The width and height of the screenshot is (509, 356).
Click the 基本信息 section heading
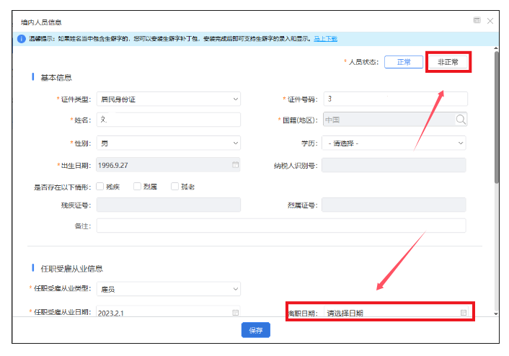click(56, 78)
